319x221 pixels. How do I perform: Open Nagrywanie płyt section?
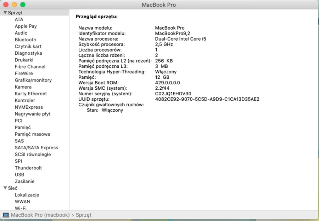point(33,114)
